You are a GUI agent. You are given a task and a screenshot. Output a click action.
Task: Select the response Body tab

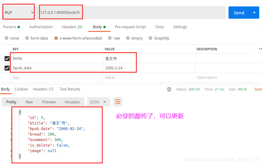coord(5,89)
